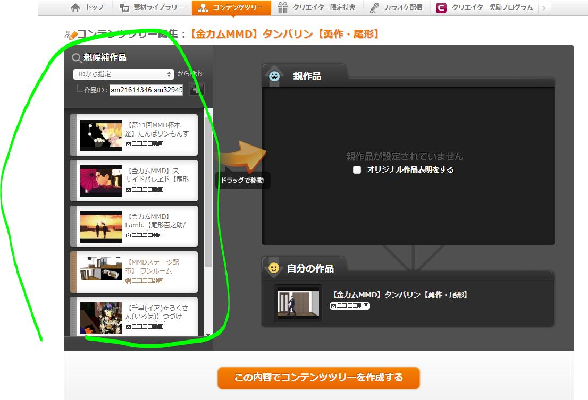The height and width of the screenshot is (400, 588).
Task: Click the 親作品 face icon
Action: 274,76
